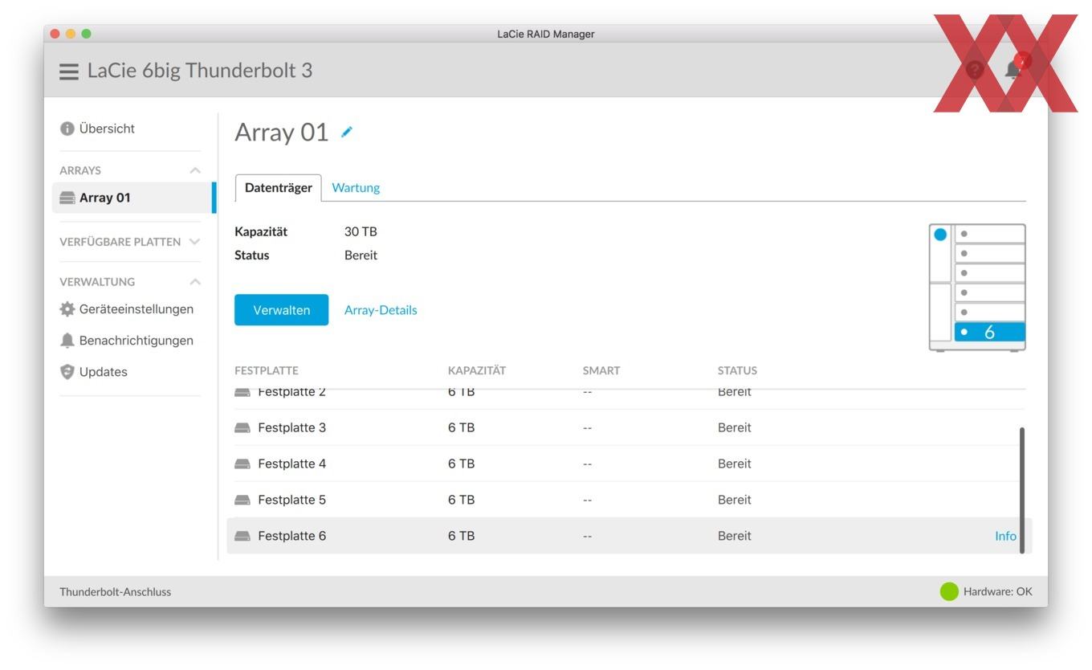This screenshot has width=1092, height=670.
Task: Click highlighted drive bay 6 in device diagram
Action: [989, 332]
